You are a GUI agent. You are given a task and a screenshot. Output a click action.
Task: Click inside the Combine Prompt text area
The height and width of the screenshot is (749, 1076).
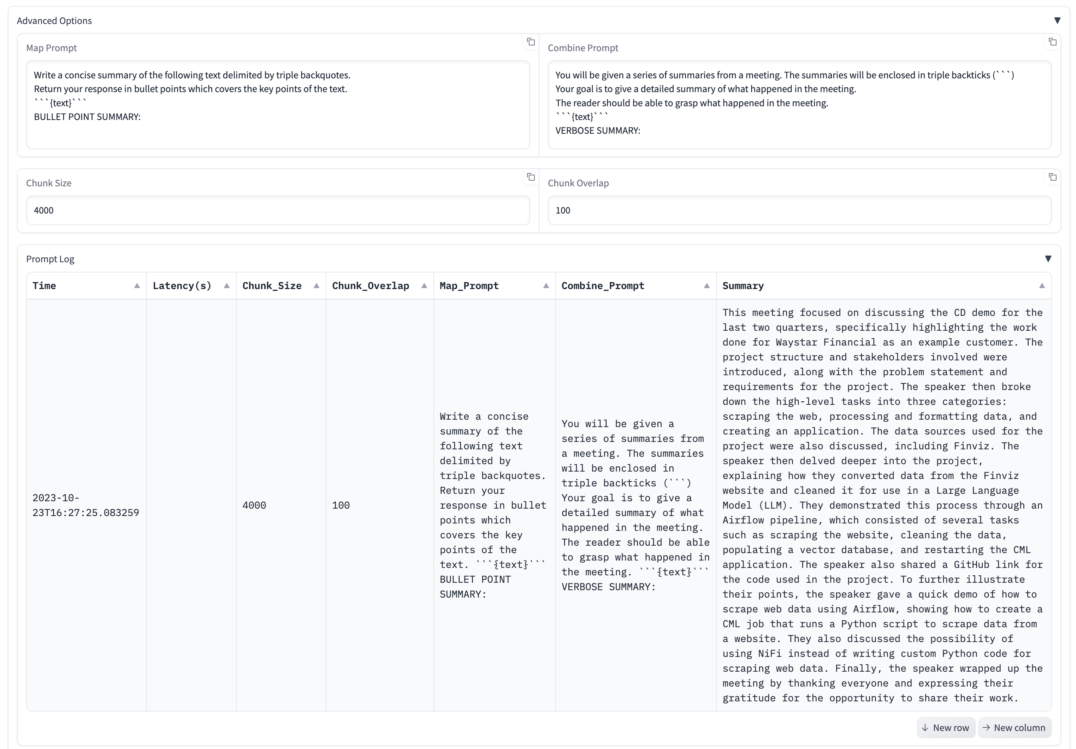799,105
